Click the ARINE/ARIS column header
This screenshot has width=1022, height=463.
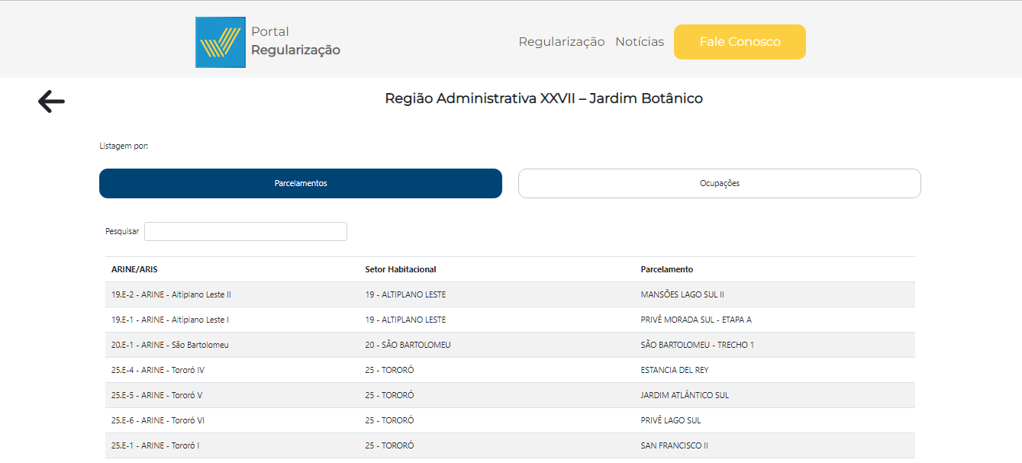(x=134, y=269)
